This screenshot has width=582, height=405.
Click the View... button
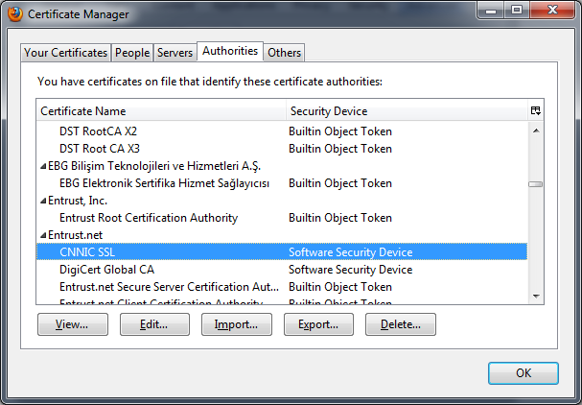[x=73, y=324]
